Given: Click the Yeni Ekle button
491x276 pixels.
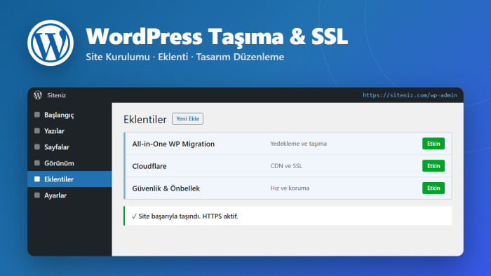Looking at the screenshot, I should click(x=187, y=119).
